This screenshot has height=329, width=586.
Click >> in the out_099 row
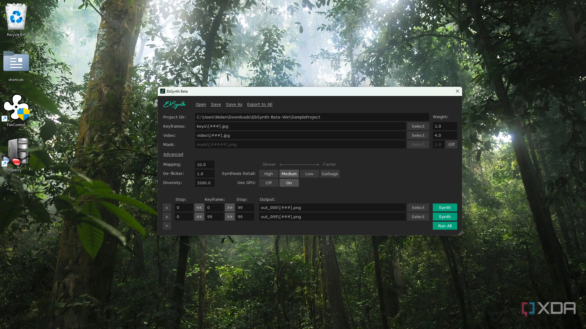click(230, 217)
